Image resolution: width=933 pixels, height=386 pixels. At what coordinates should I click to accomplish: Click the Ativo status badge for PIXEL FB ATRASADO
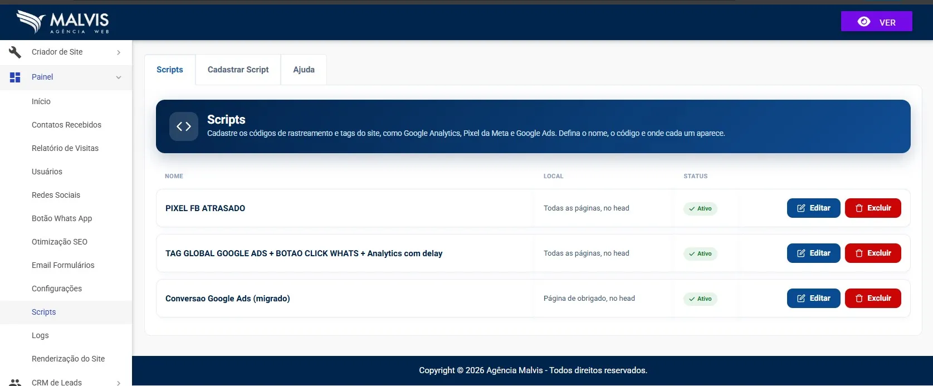point(700,208)
